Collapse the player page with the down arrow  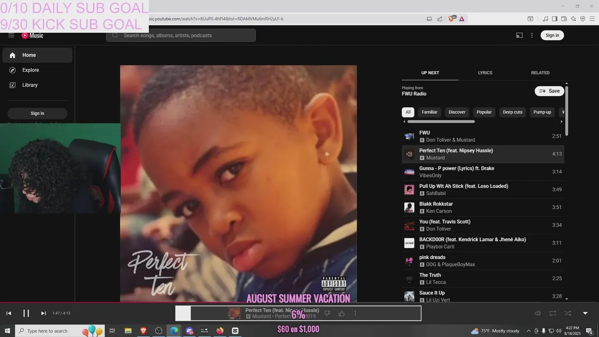[585, 313]
